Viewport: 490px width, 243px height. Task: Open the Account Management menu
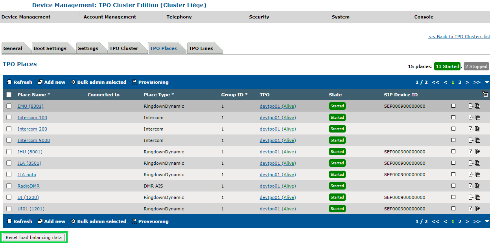pos(110,17)
